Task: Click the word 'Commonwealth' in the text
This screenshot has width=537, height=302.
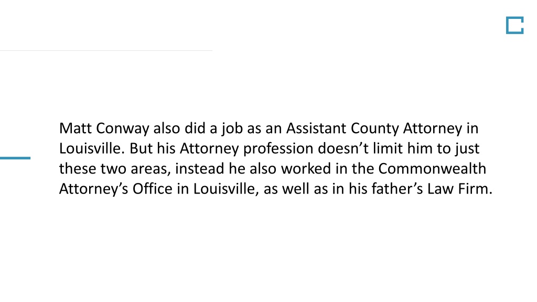Action: click(x=432, y=169)
